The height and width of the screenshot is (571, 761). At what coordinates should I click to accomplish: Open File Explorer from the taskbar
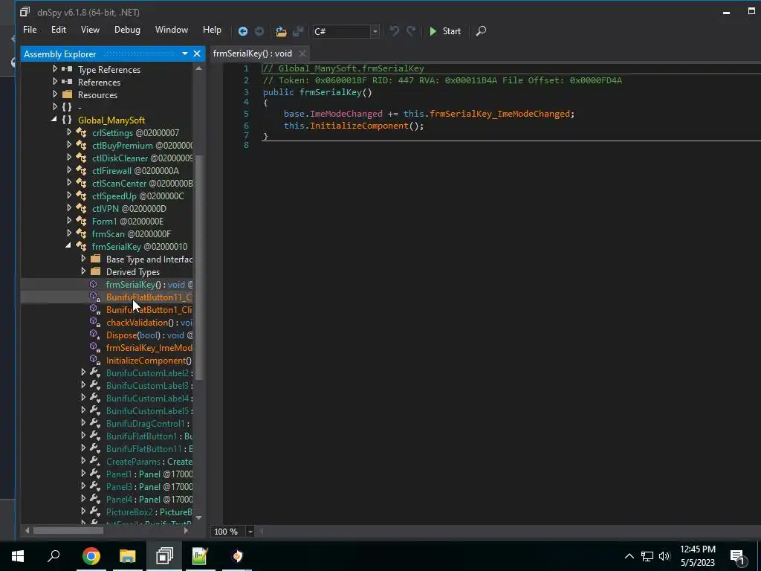pyautogui.click(x=128, y=556)
